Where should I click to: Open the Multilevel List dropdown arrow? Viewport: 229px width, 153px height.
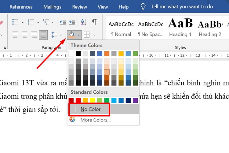click(52, 22)
